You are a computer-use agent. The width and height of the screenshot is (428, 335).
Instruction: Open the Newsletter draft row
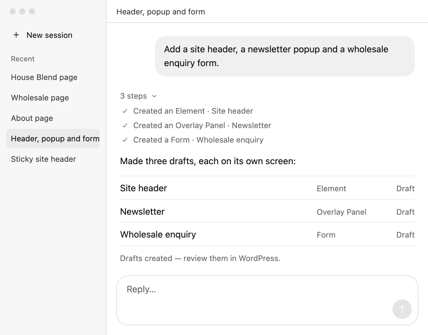(x=267, y=211)
